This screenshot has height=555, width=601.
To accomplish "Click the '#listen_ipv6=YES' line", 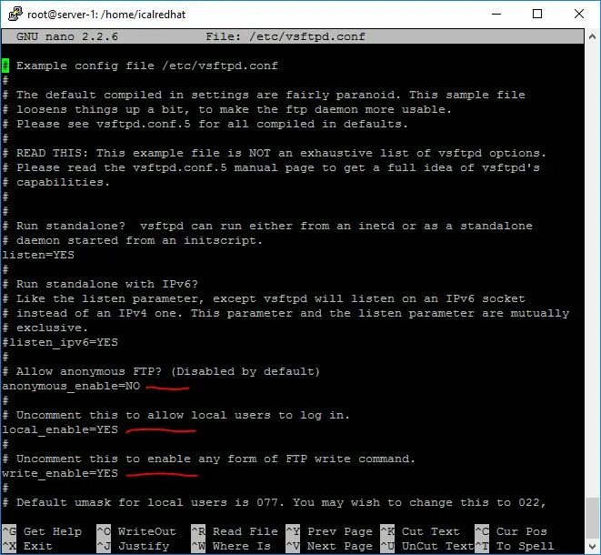I will [x=60, y=342].
